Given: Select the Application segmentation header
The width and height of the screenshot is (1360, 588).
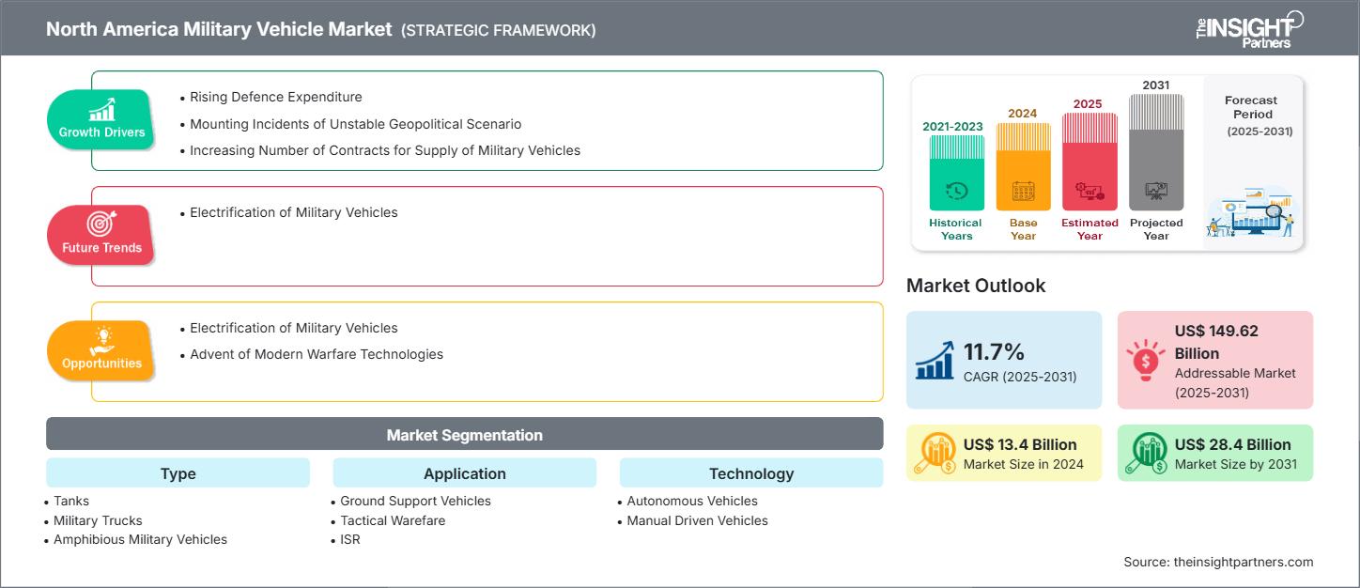Looking at the screenshot, I should (465, 473).
